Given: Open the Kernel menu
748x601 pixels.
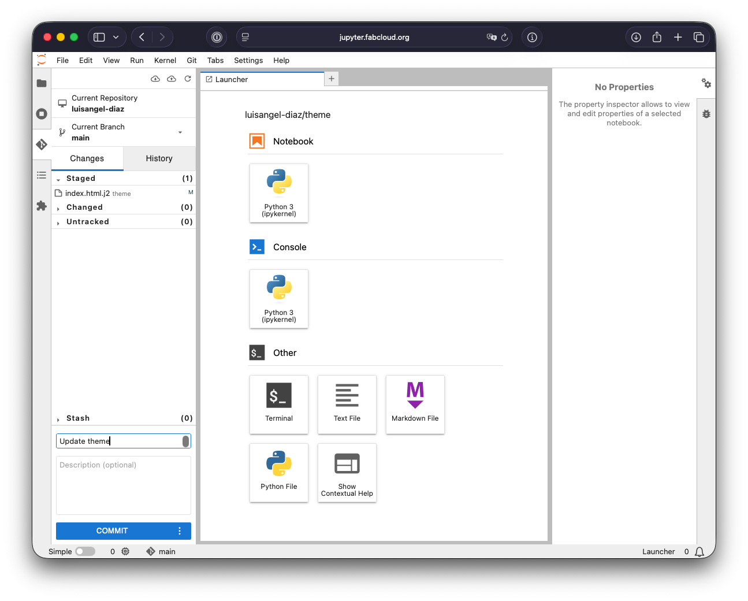Looking at the screenshot, I should tap(165, 60).
